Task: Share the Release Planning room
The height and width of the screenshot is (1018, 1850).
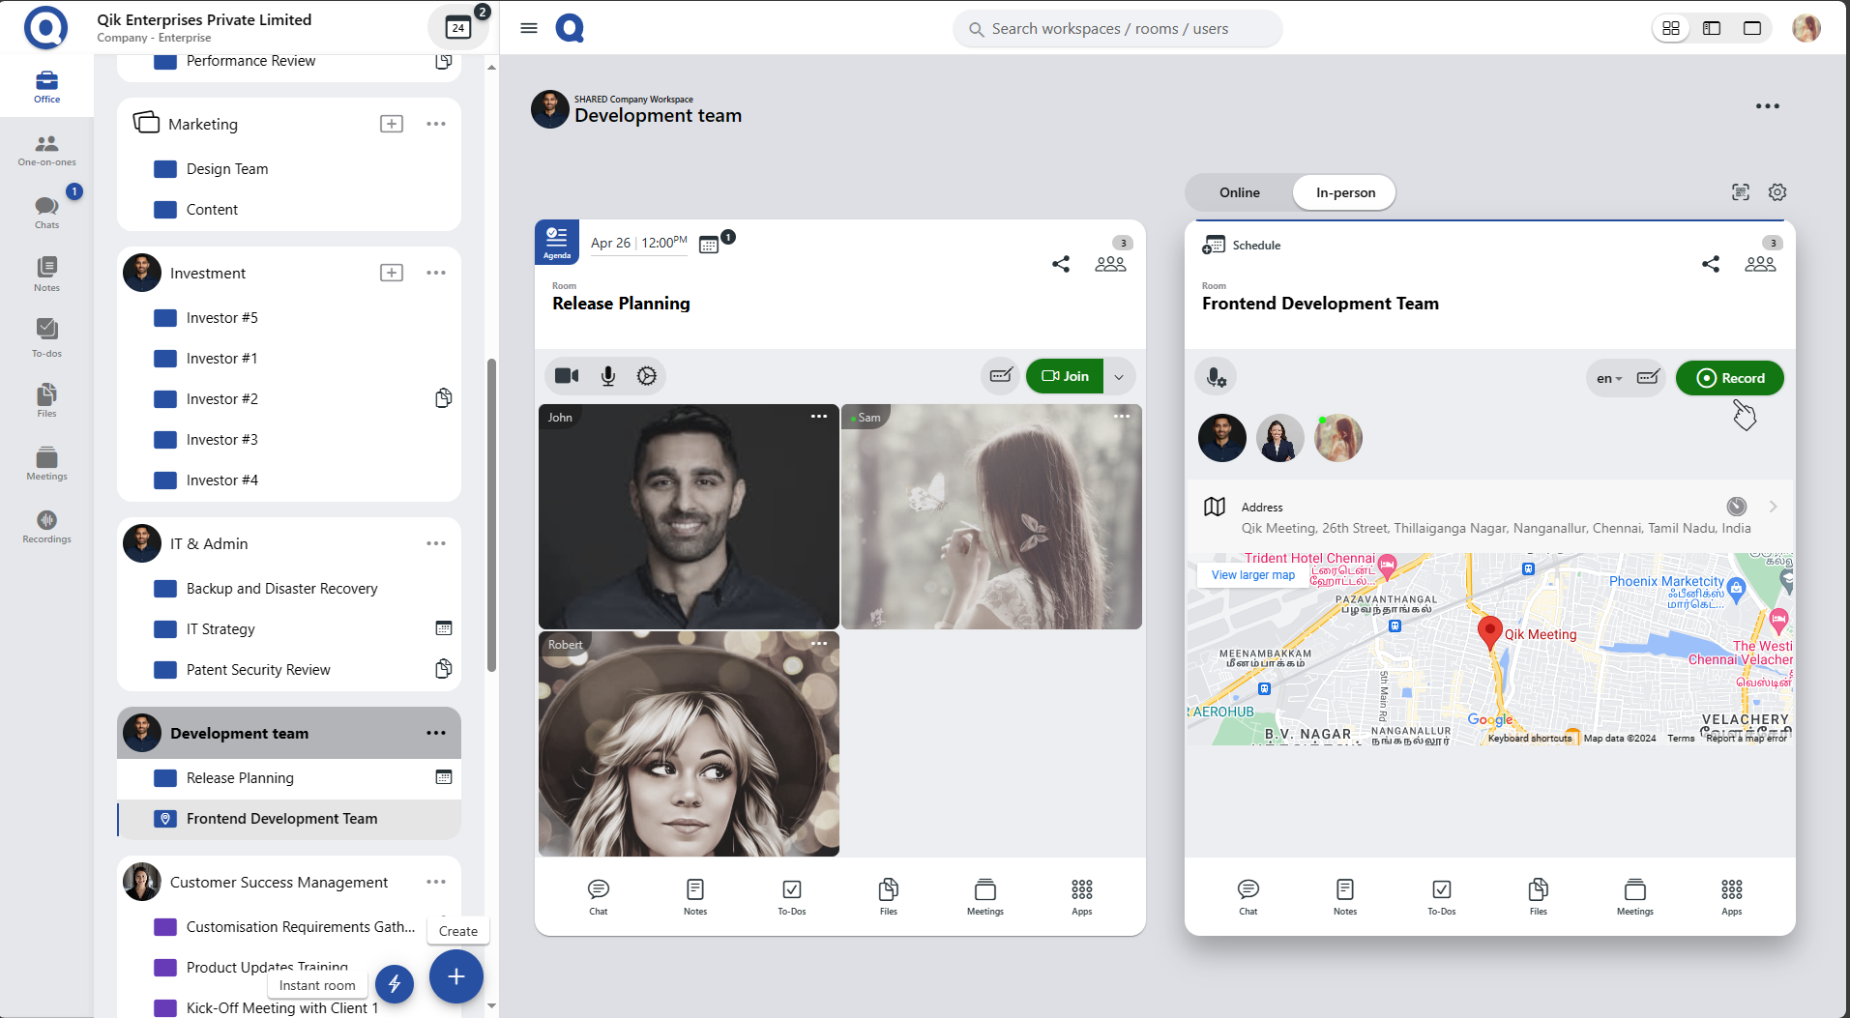Action: pos(1061,264)
